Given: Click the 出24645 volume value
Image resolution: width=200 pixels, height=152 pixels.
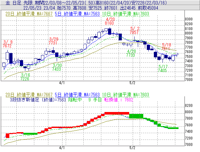Looking at the screenshot, I should click(x=128, y=8).
